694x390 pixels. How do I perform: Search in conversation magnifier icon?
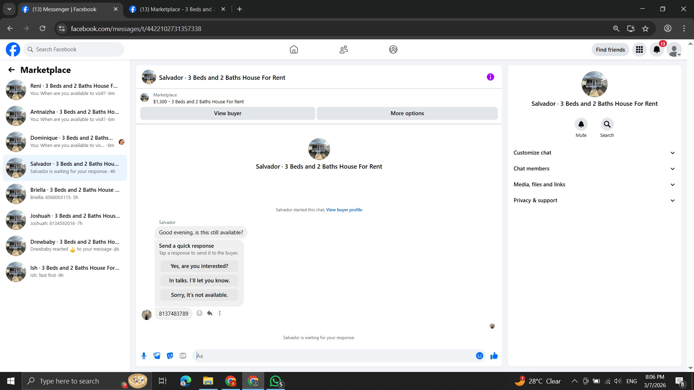[x=607, y=124]
